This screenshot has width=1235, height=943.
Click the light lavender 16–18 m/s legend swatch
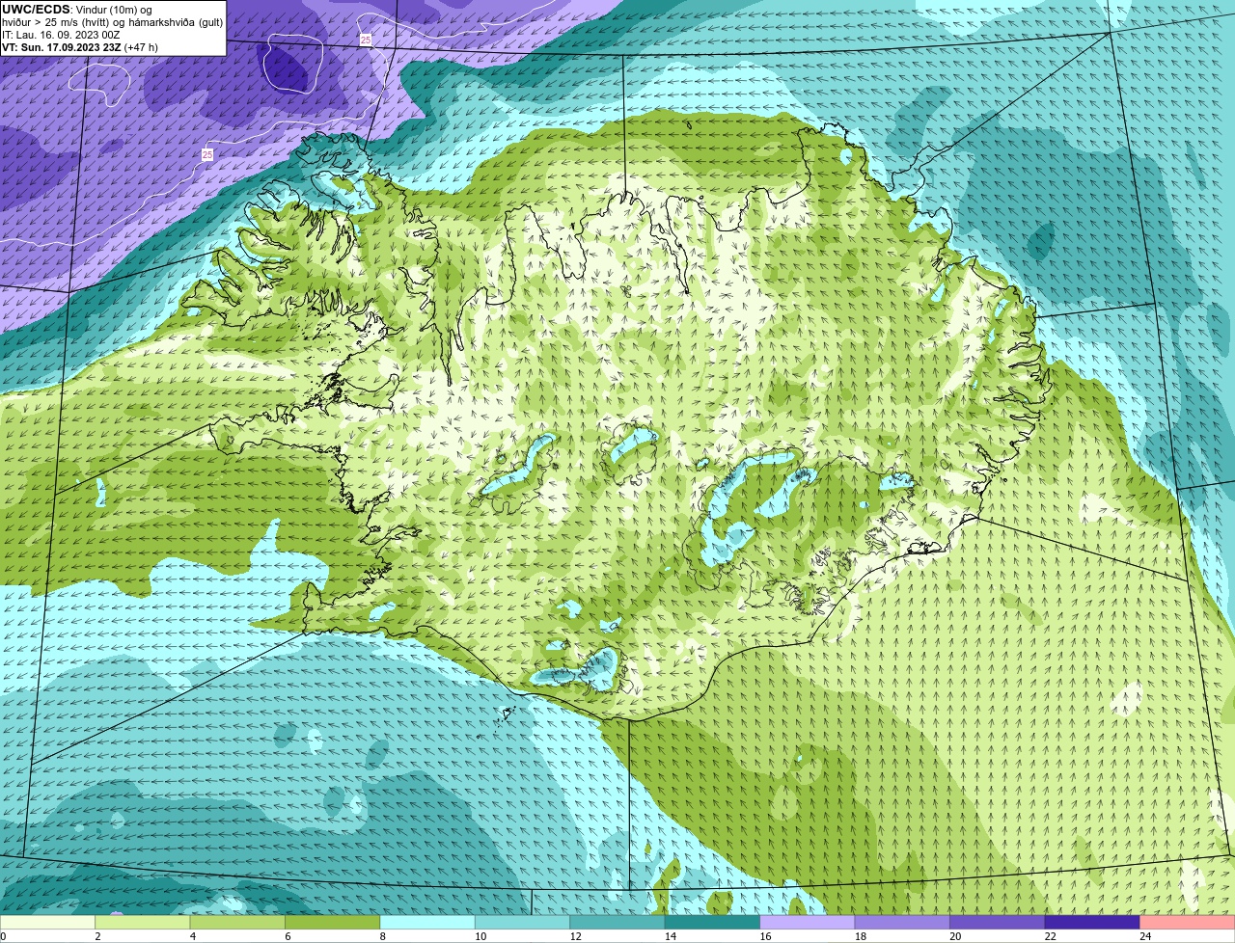click(808, 923)
